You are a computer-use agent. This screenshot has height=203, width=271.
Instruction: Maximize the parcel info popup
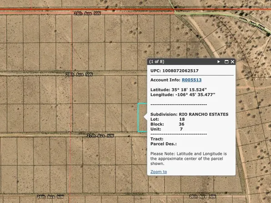coord(226,61)
